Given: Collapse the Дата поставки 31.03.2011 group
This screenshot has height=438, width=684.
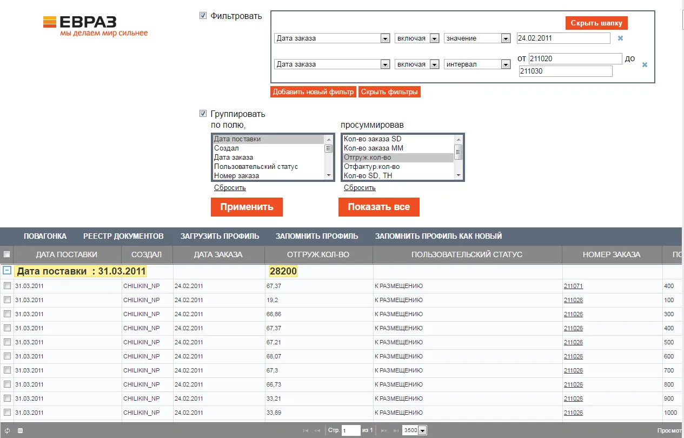Looking at the screenshot, I should click(7, 271).
